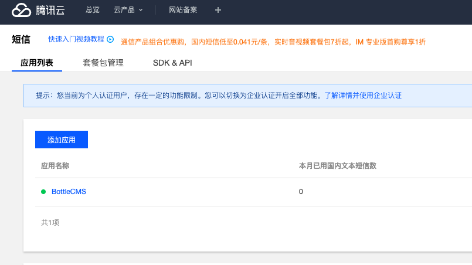Screen dimensions: 472x265
Task: Switch to the 应用列表 tab
Action: point(37,63)
